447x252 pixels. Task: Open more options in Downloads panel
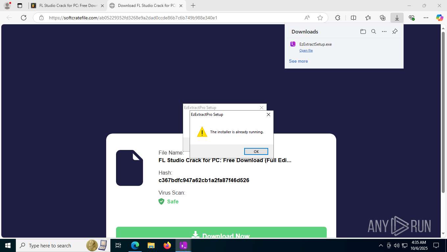pos(384,31)
